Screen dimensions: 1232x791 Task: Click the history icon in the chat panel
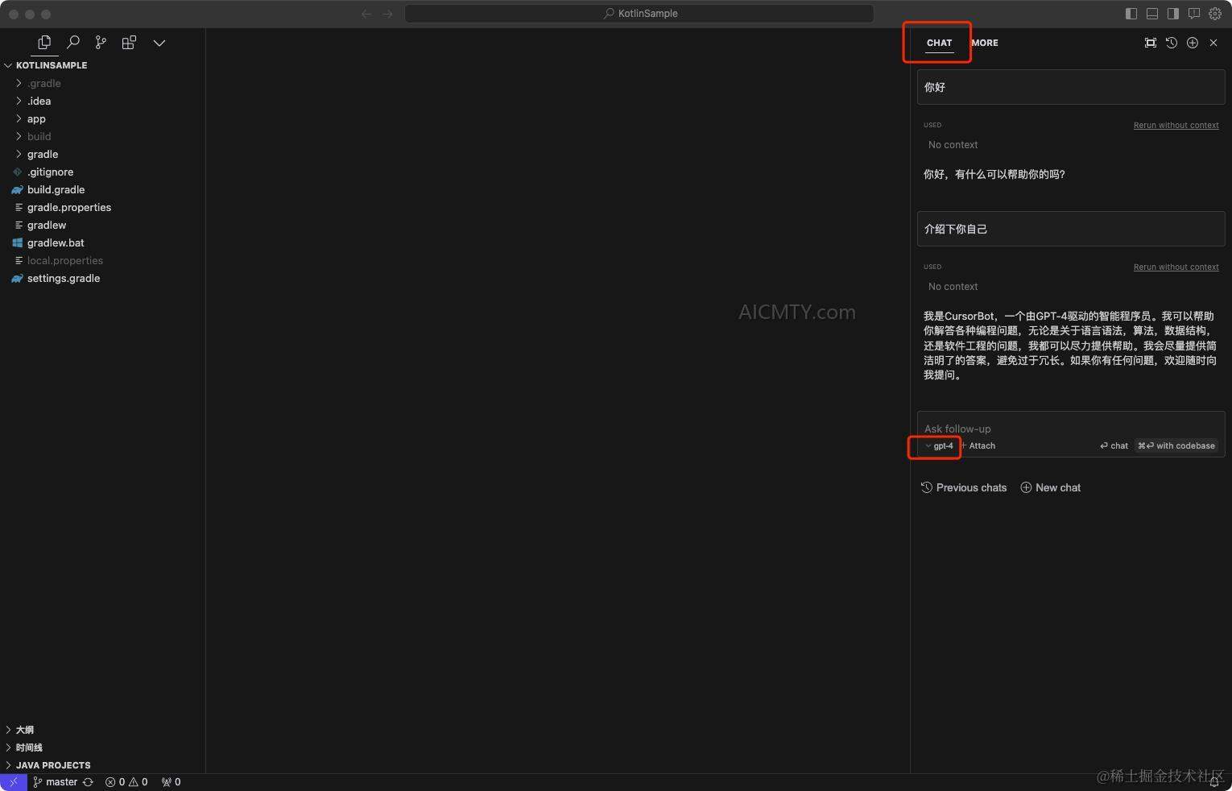tap(1172, 43)
